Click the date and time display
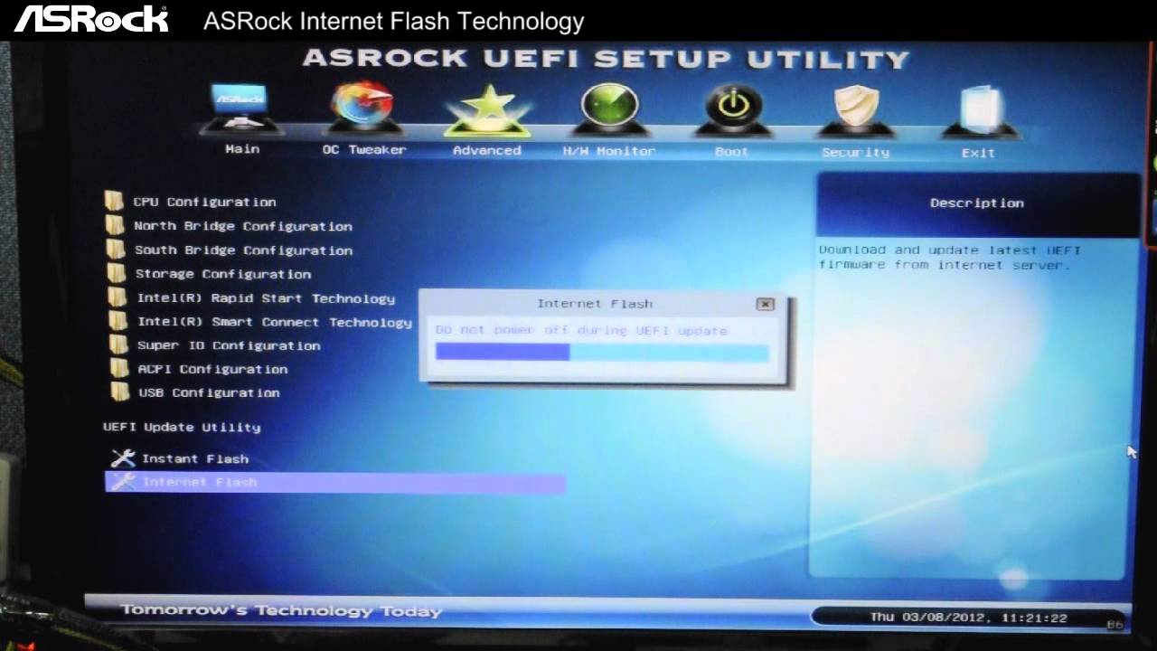 [x=968, y=618]
